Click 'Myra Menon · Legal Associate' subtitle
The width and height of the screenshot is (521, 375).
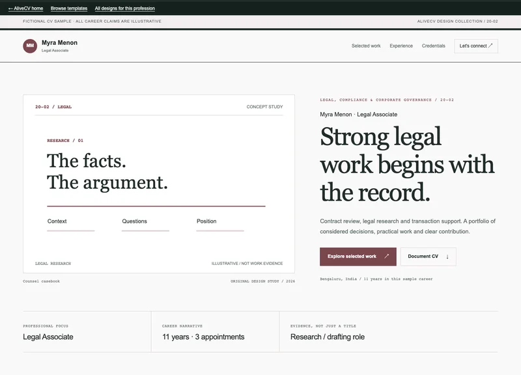[359, 115]
